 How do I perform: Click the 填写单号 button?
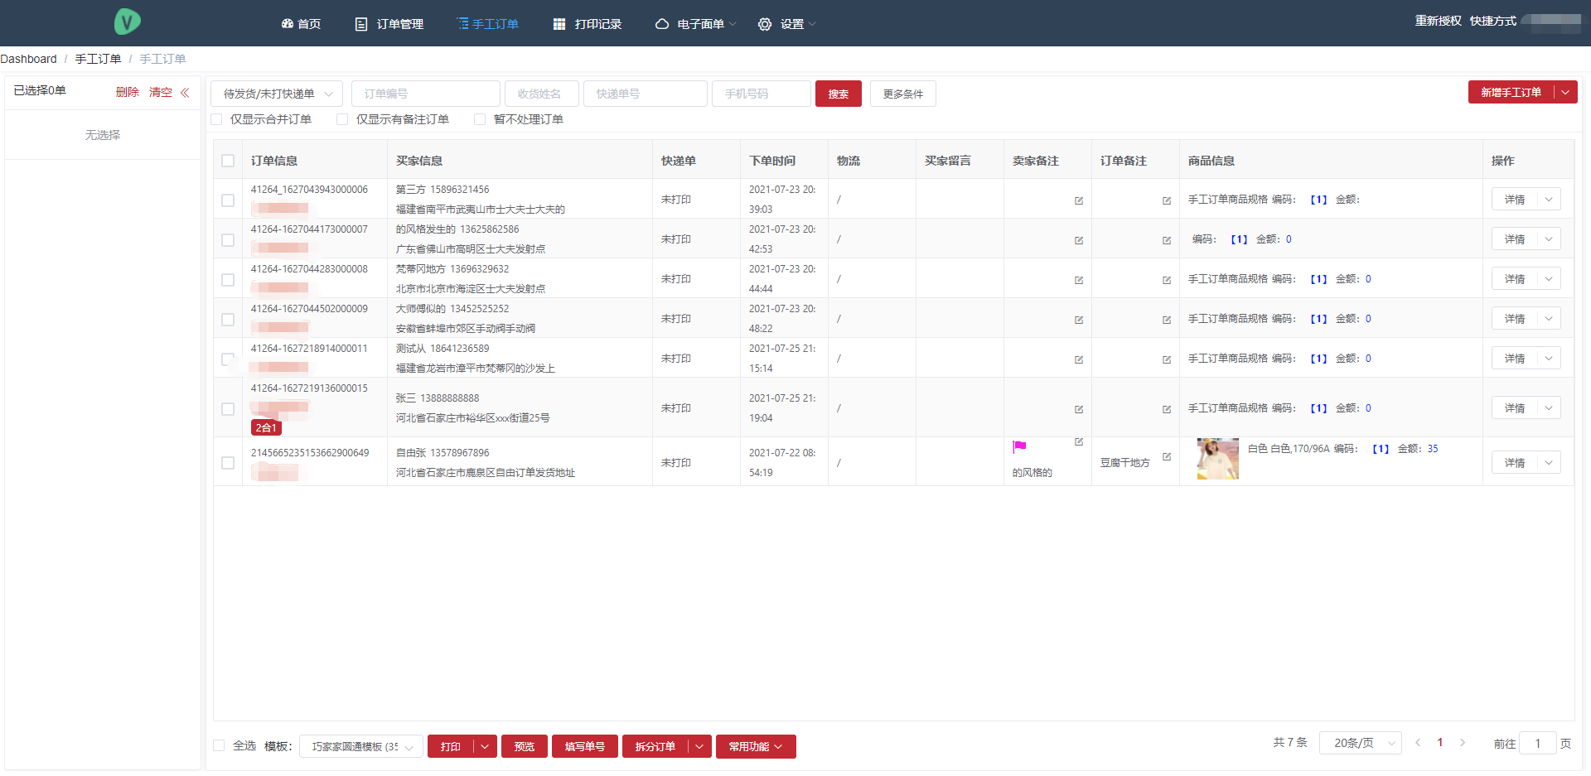coord(584,746)
